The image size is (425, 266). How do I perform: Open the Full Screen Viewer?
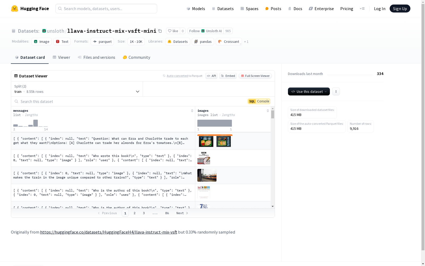tap(255, 76)
